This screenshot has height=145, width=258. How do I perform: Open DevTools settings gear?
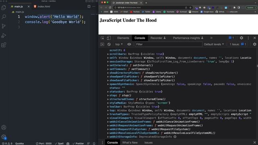pos(241,38)
